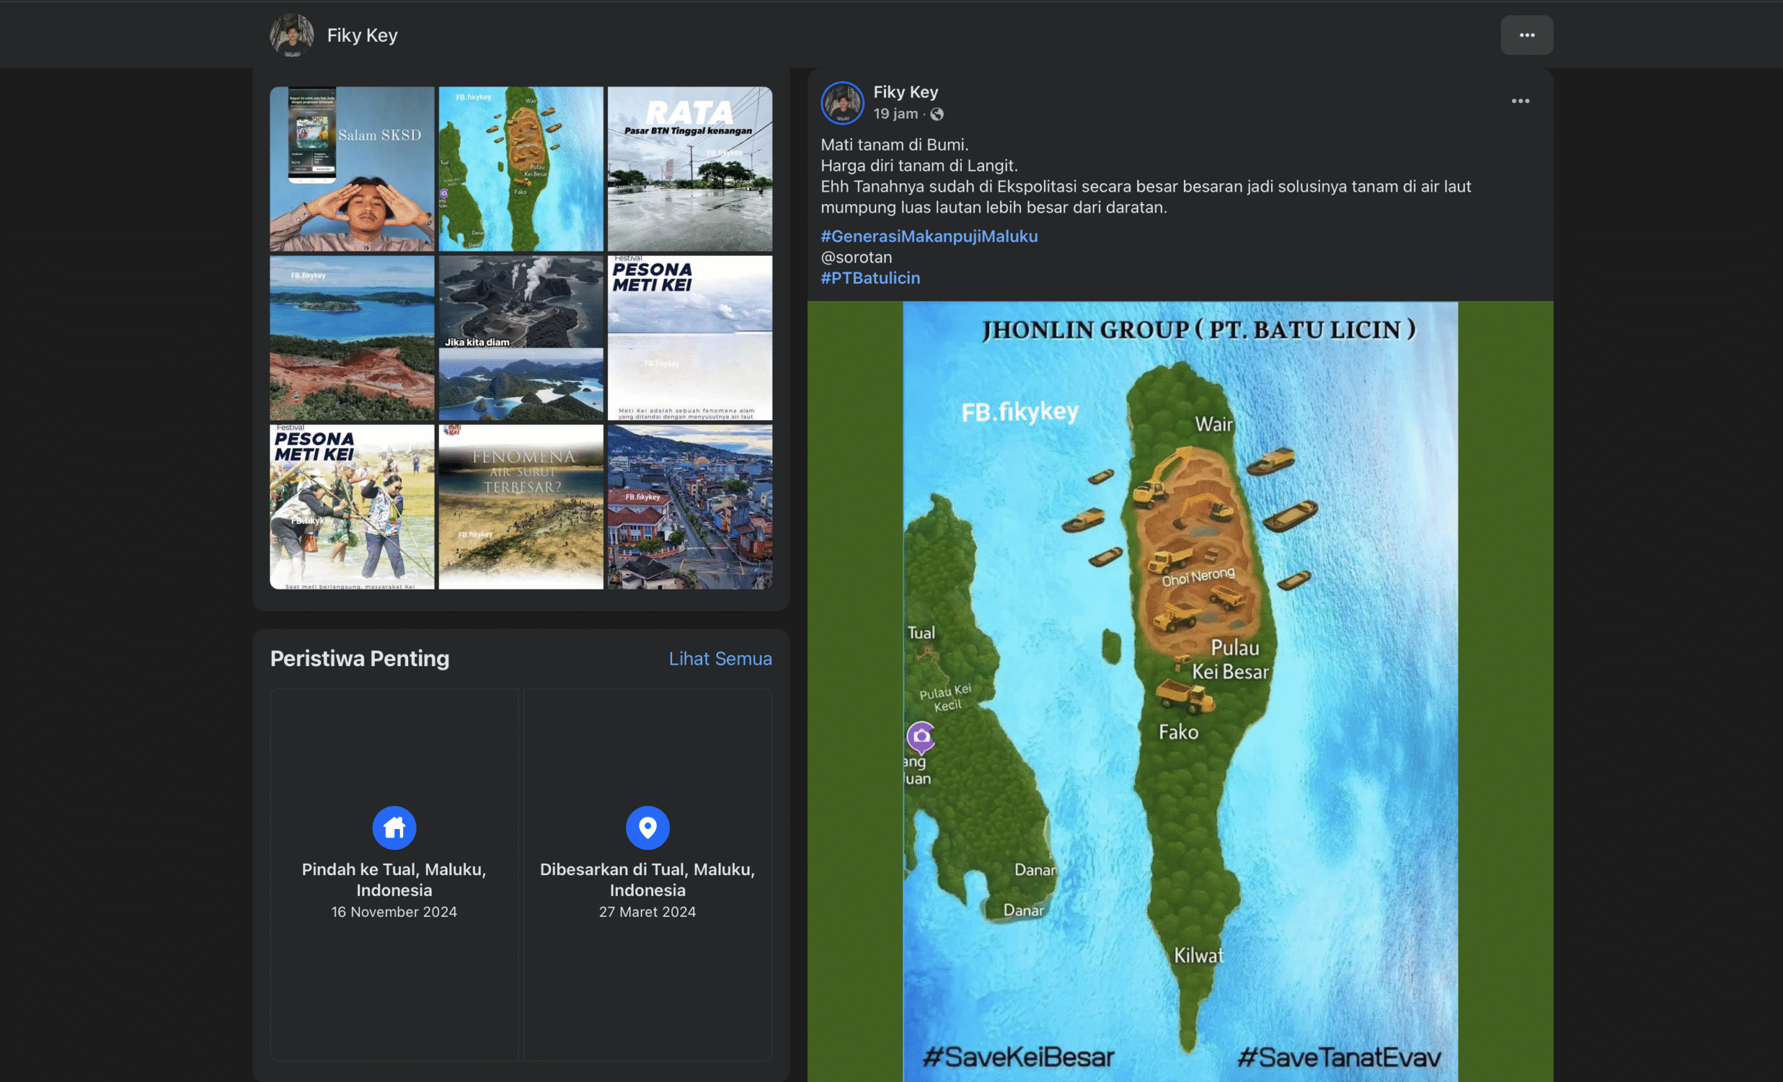Open the RATA Pasar BTN photo thumbnail
Viewport: 1783px width, 1082px height.
(x=689, y=169)
